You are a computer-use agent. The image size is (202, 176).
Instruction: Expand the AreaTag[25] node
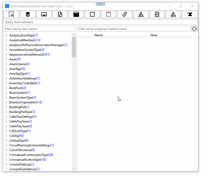(7, 69)
